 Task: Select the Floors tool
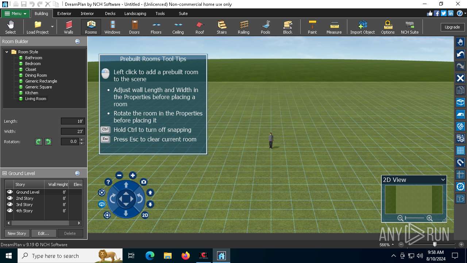(156, 27)
